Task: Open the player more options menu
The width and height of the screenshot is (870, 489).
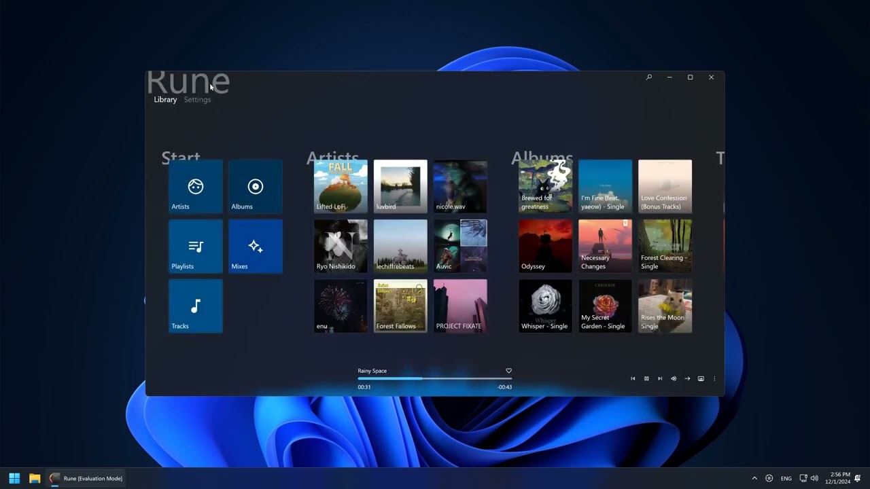Action: point(714,379)
